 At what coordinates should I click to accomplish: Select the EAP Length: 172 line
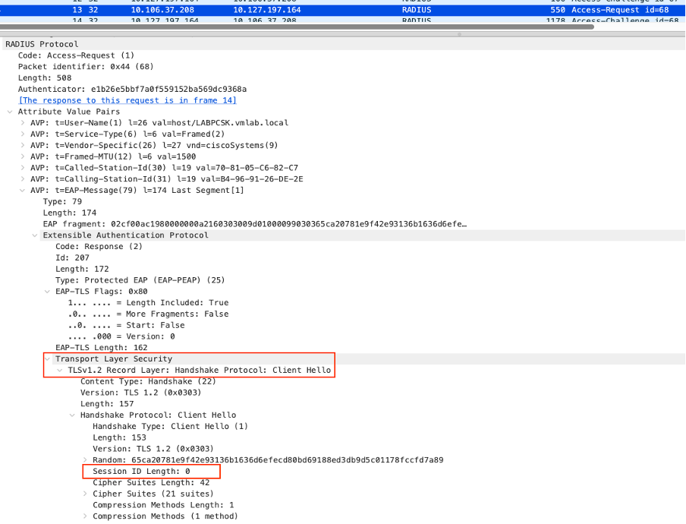(x=82, y=270)
